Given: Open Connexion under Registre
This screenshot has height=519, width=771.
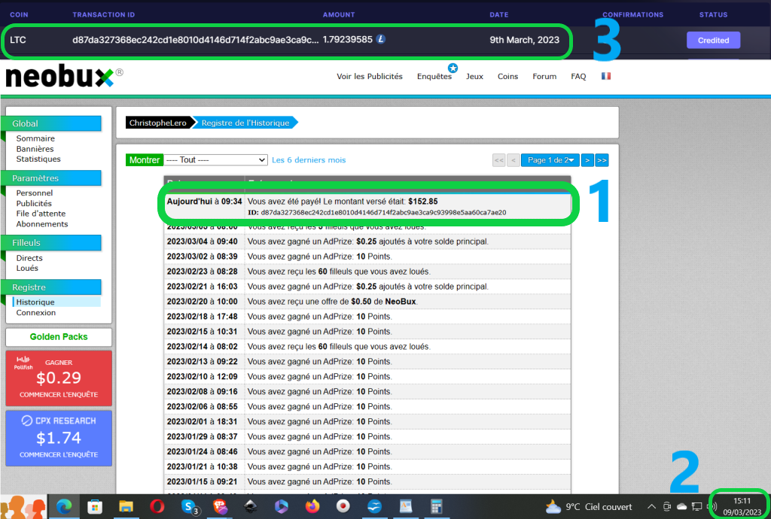Looking at the screenshot, I should click(x=36, y=313).
